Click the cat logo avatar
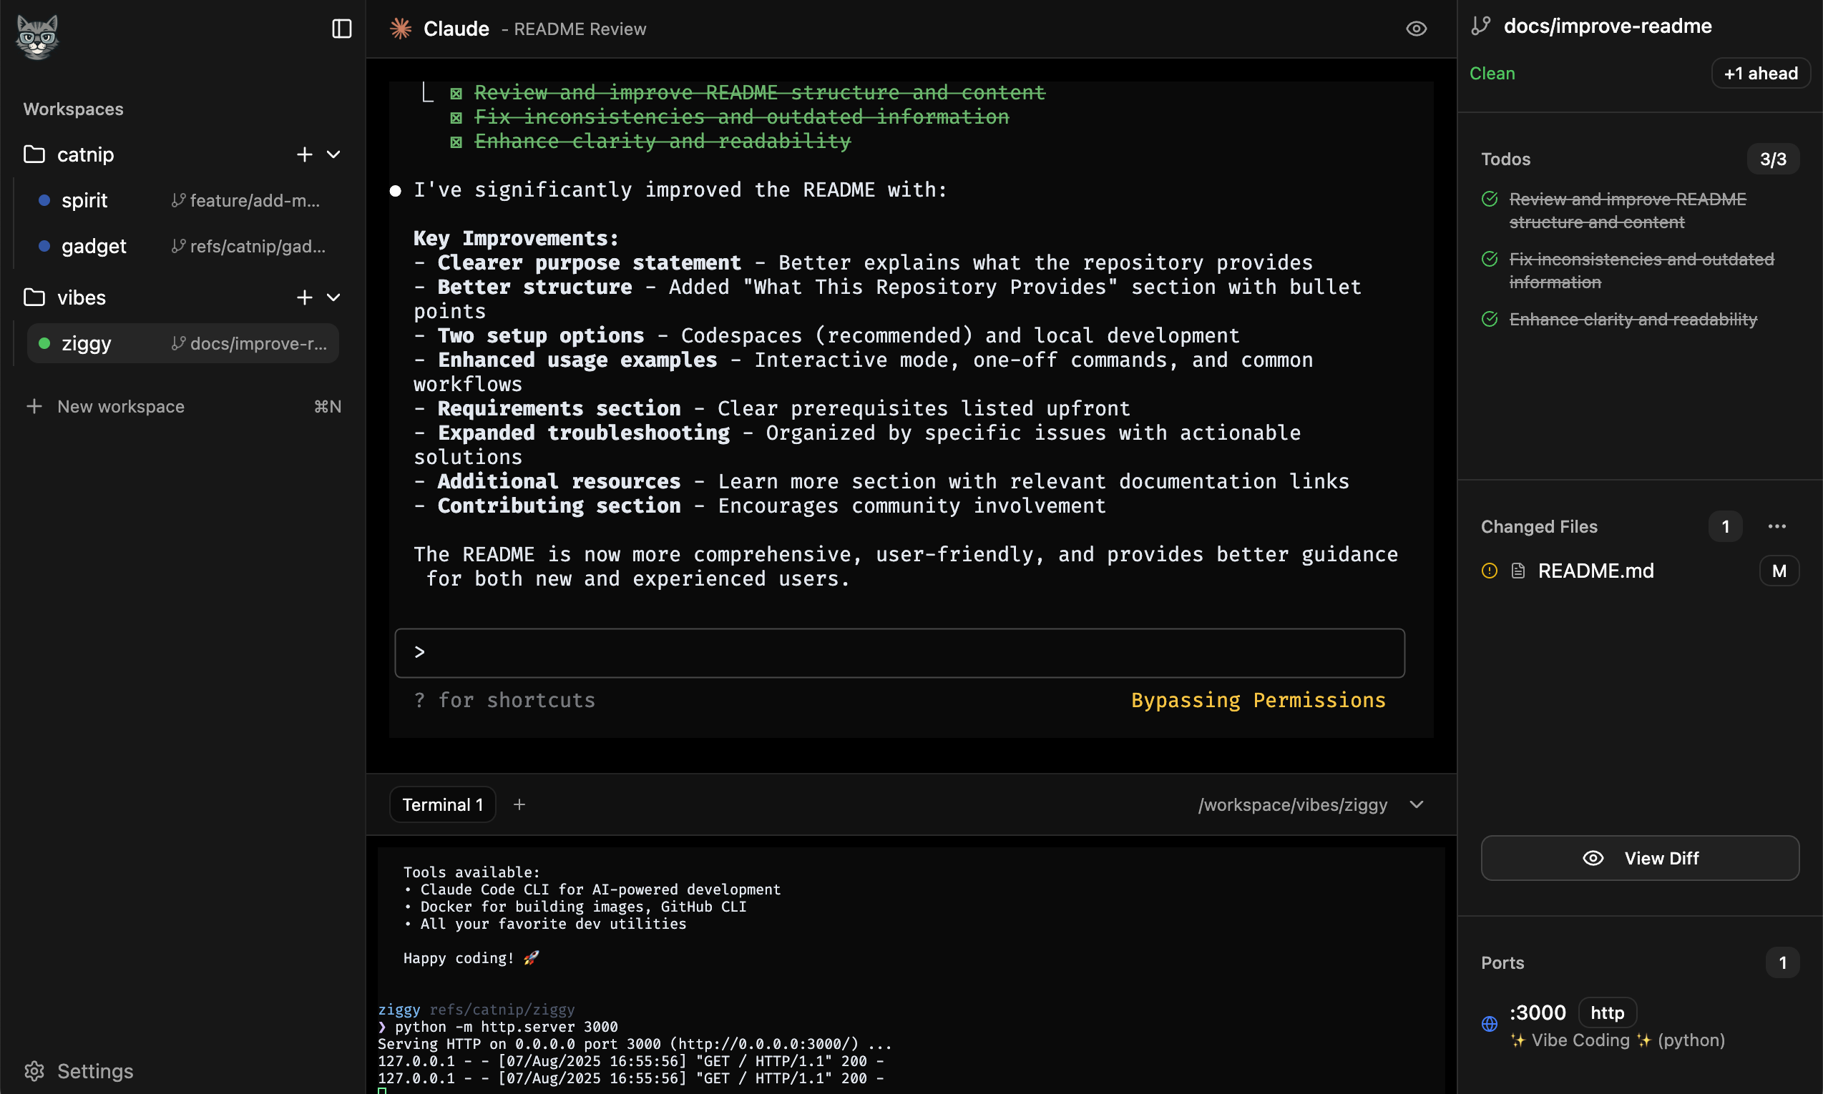The width and height of the screenshot is (1823, 1094). point(37,36)
